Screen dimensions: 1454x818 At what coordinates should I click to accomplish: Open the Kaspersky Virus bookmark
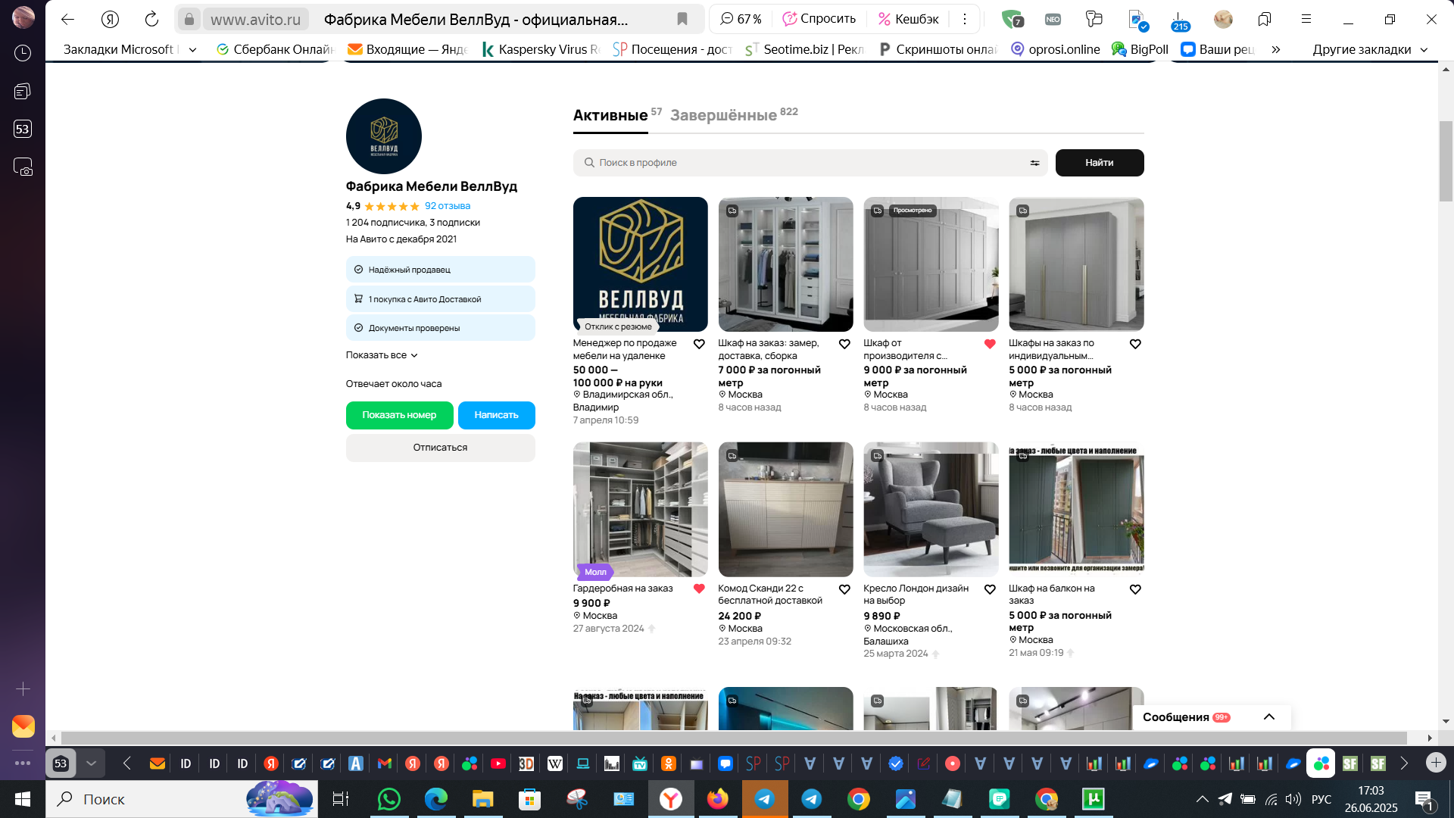[x=541, y=49]
